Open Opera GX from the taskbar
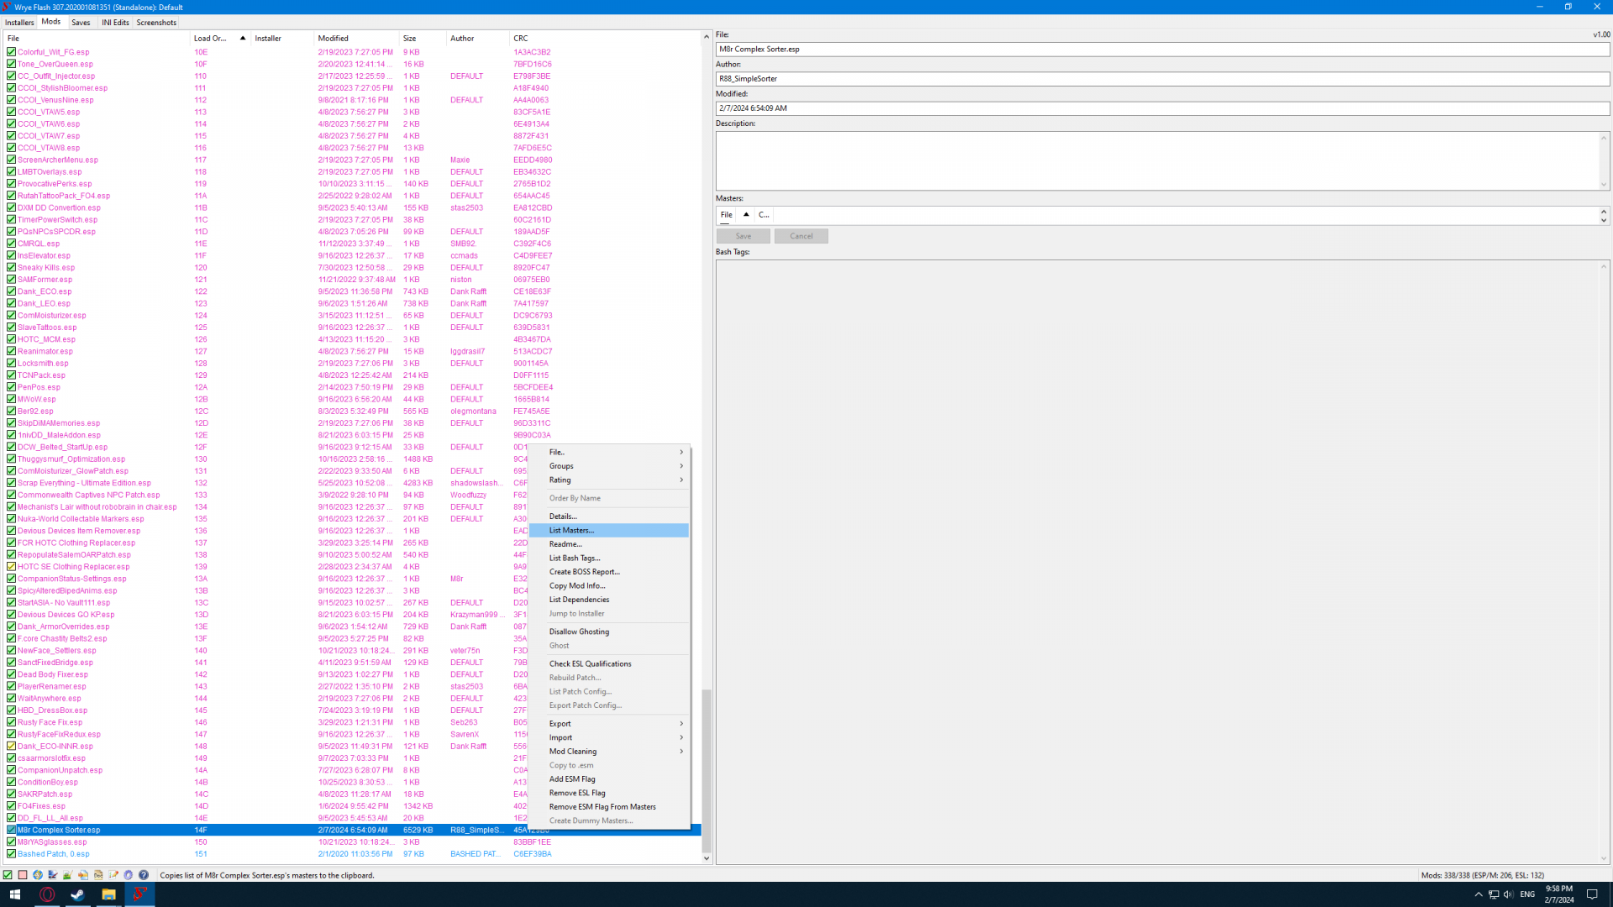 [x=47, y=894]
